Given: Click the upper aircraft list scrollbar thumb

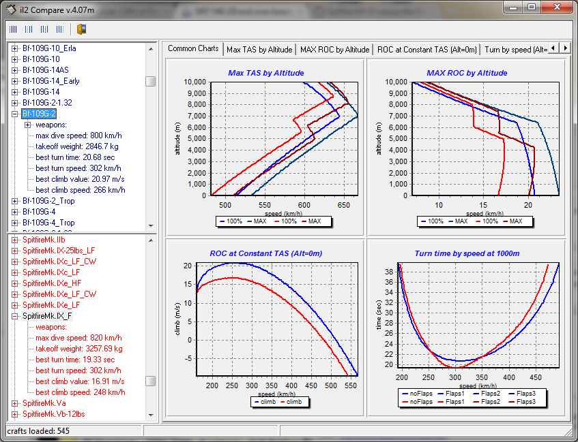Looking at the screenshot, I should [x=150, y=81].
